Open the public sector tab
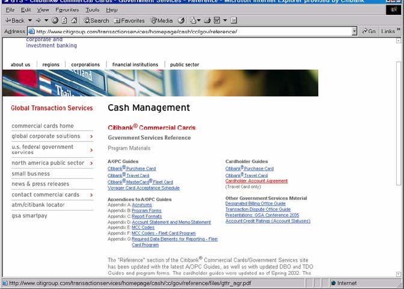Image resolution: width=404 pixels, height=289 pixels. tap(185, 64)
